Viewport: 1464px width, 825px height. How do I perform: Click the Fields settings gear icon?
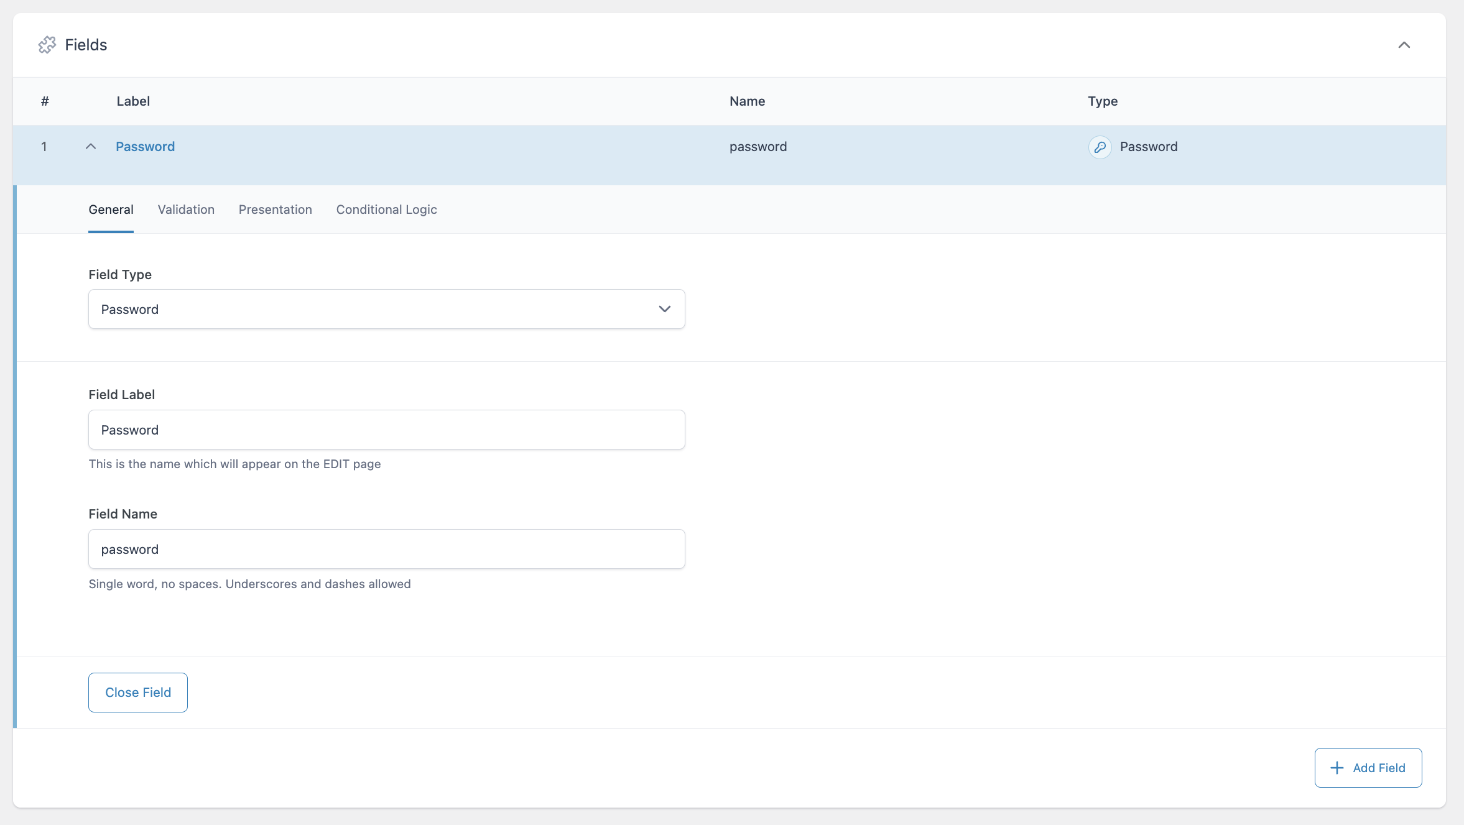click(x=47, y=44)
